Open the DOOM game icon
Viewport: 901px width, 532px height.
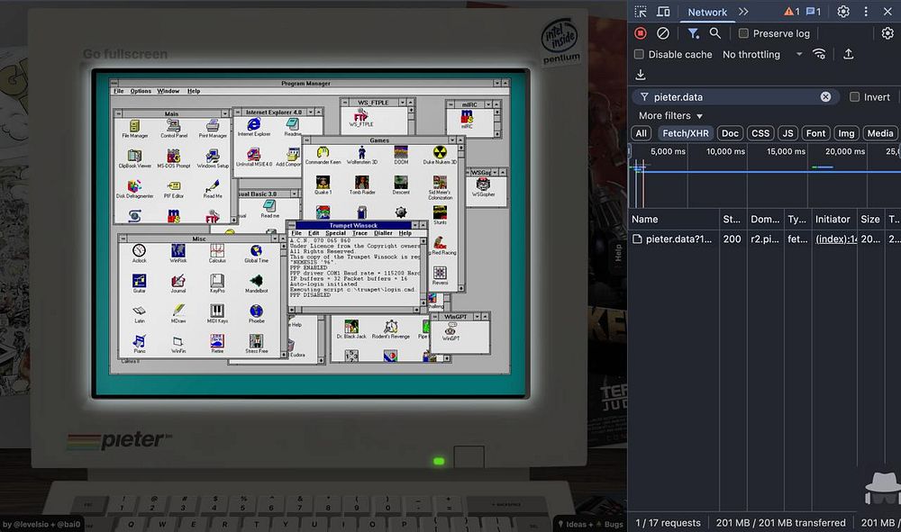(401, 153)
